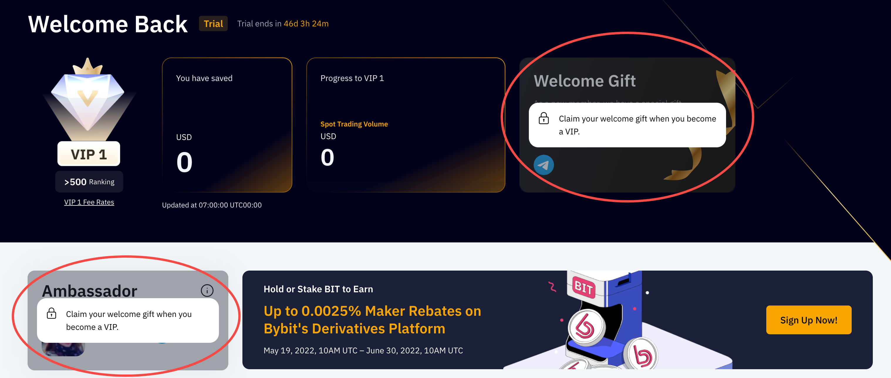Image resolution: width=891 pixels, height=378 pixels.
Task: Click the Maker Rebates banner headline
Action: pos(372,320)
